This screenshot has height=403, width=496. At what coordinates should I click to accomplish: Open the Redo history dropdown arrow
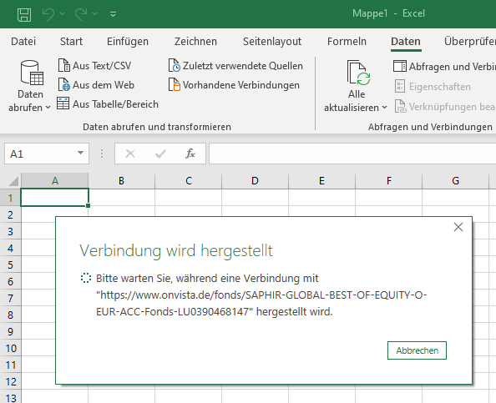[95, 14]
